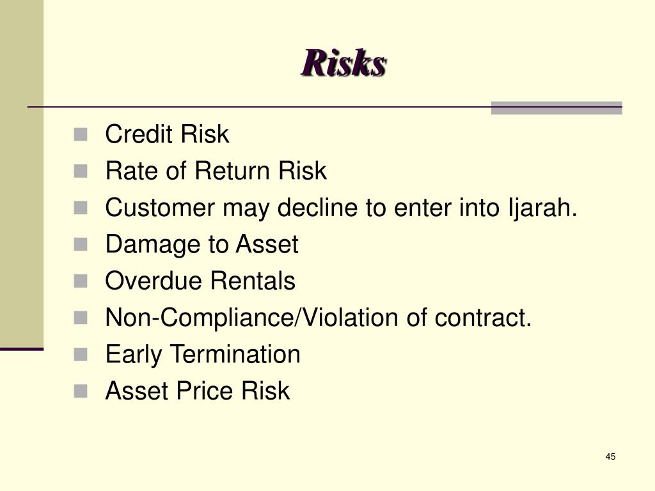Click the bullet square beside Early Termination
The image size is (655, 491).
pyautogui.click(x=81, y=355)
